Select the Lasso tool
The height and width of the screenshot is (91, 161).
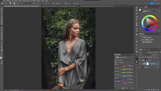tap(2, 15)
